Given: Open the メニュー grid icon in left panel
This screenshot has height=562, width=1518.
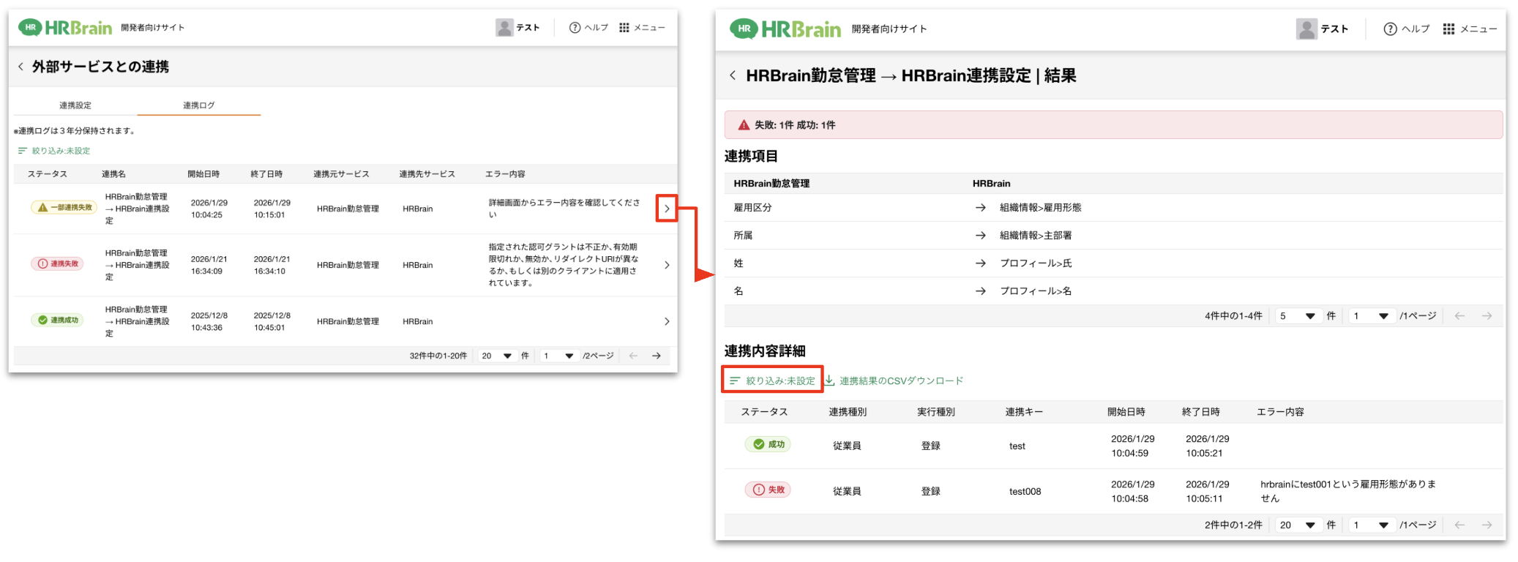Looking at the screenshot, I should pos(624,28).
